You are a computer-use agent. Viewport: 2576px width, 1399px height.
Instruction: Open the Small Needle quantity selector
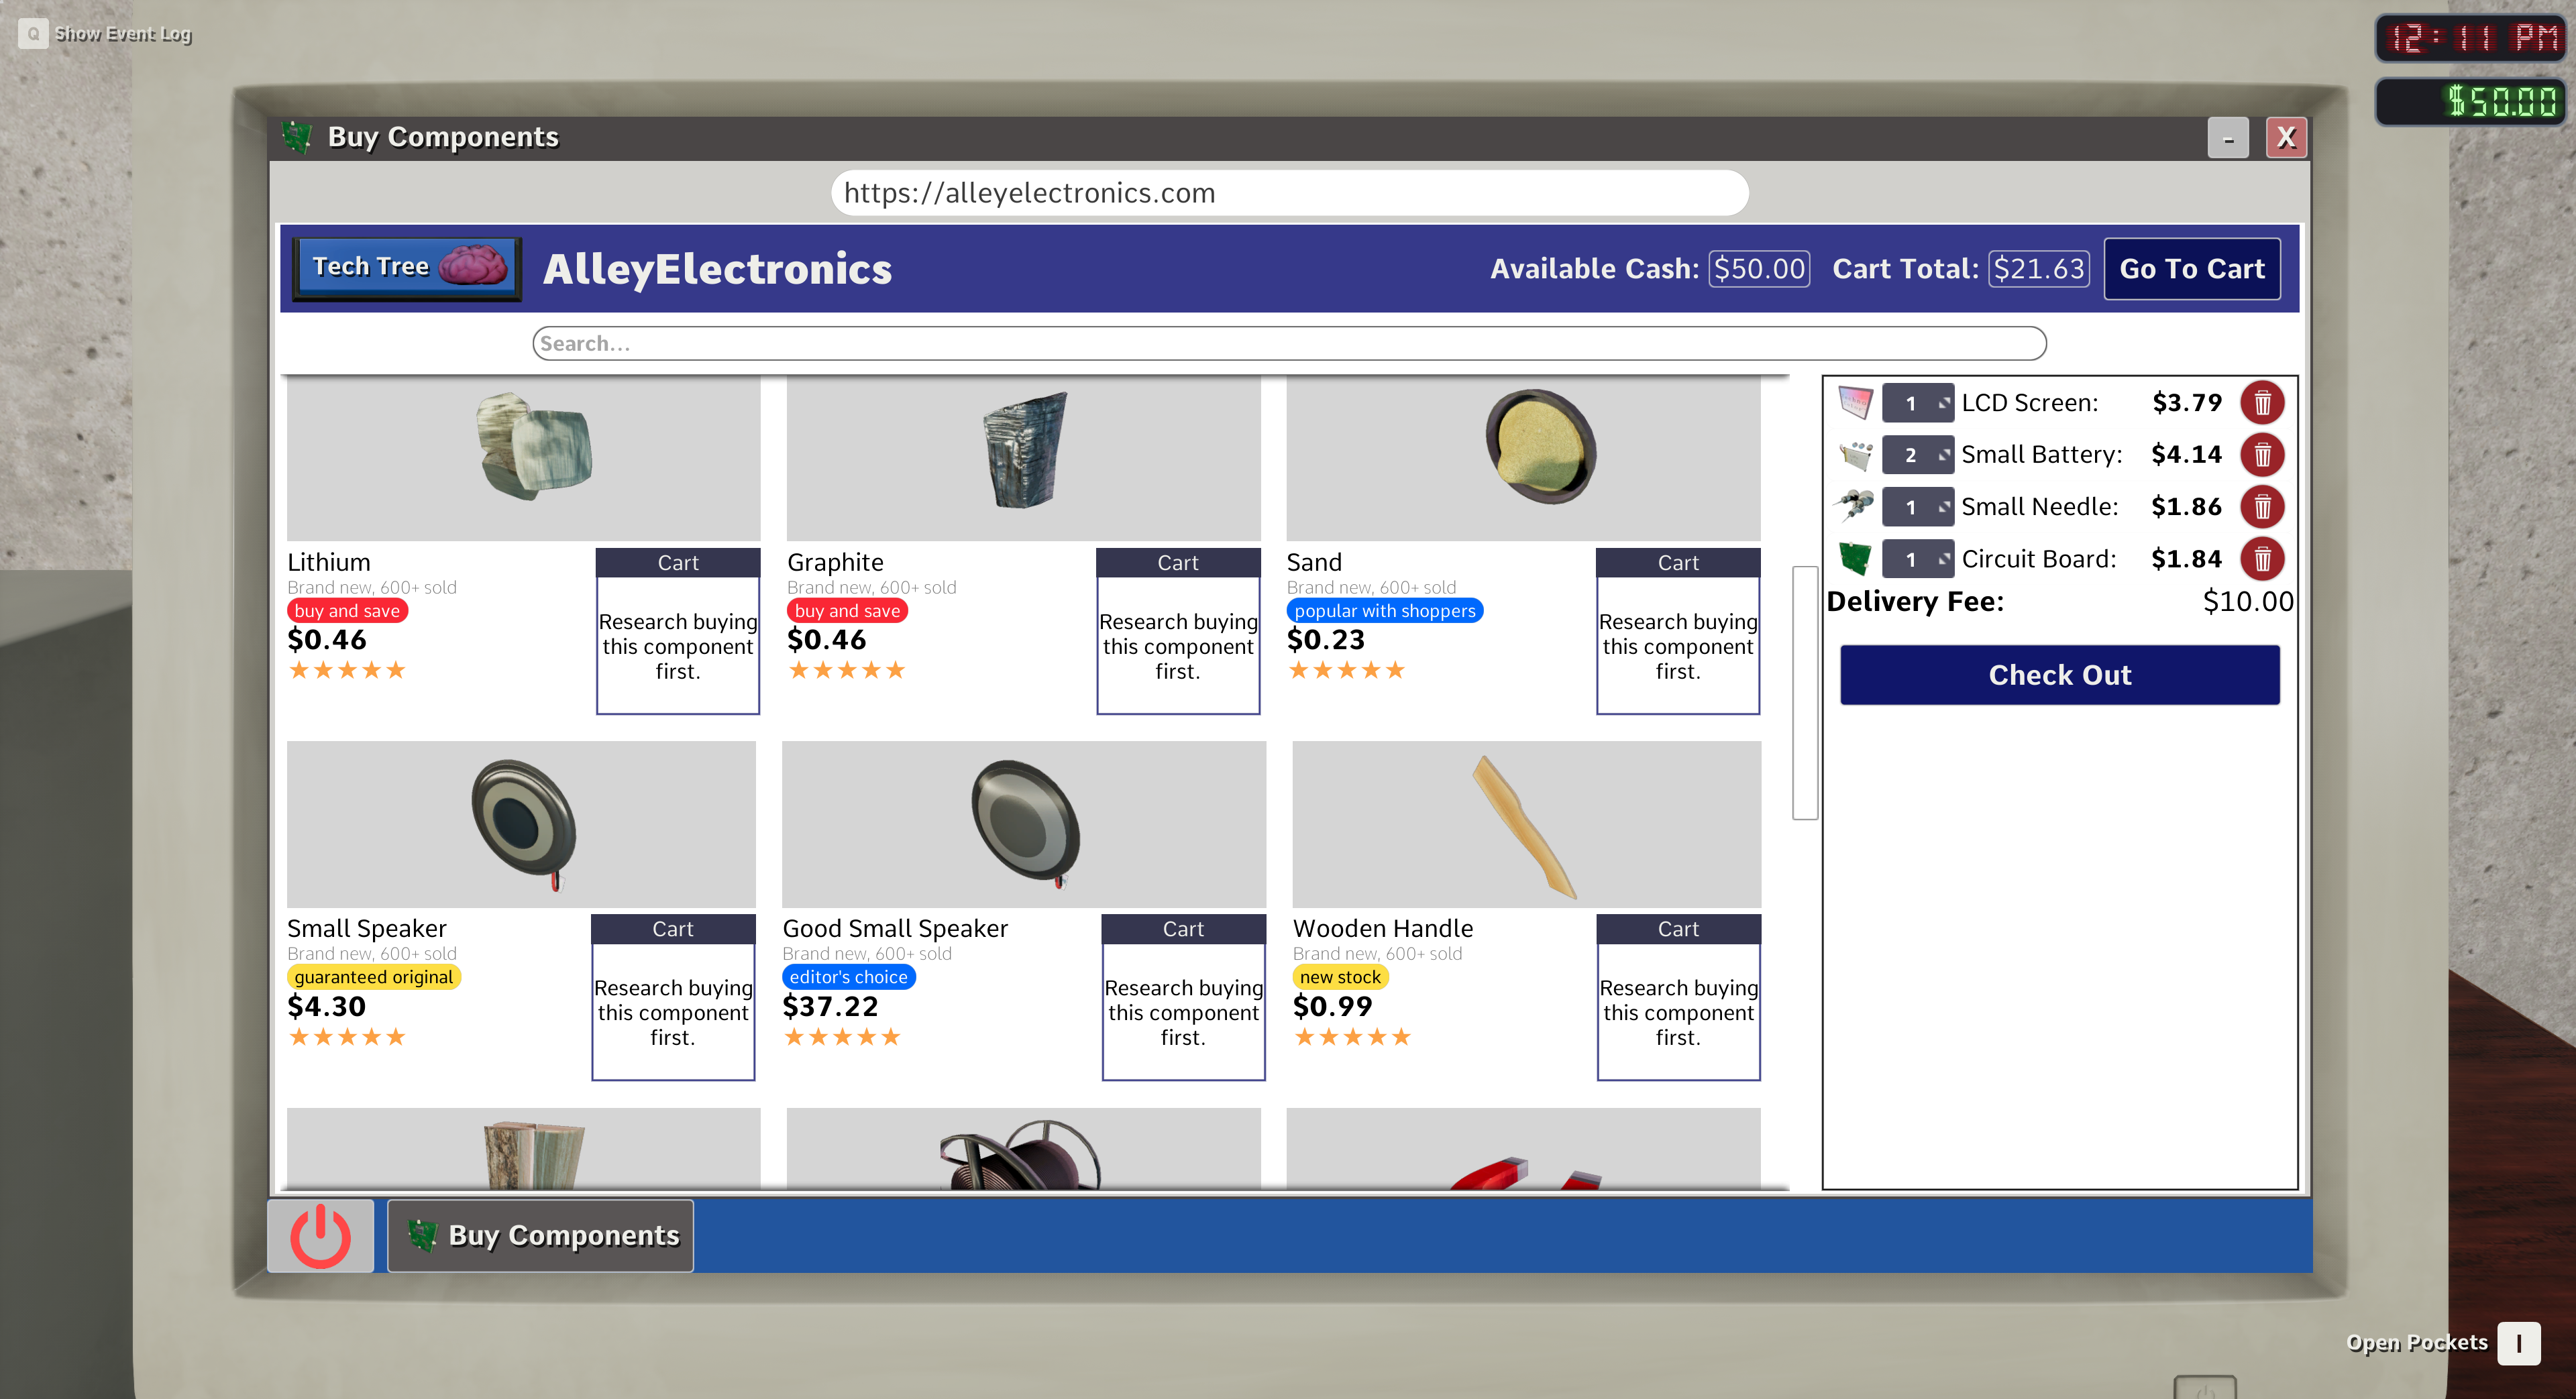[1917, 507]
